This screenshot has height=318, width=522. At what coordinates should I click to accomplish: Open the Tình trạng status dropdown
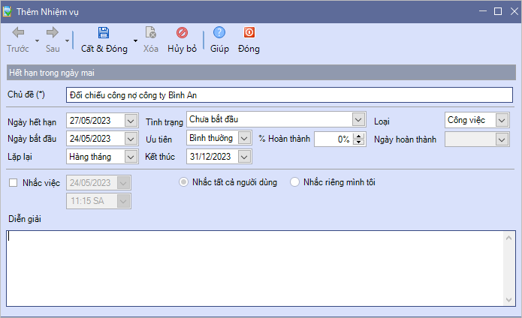(x=358, y=119)
